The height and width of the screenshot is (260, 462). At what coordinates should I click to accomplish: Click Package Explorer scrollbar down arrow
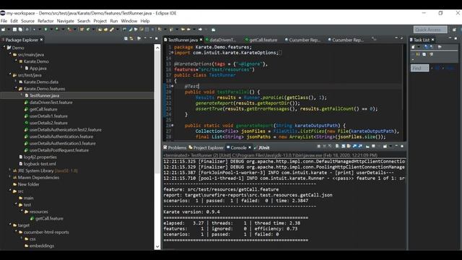coord(157,246)
